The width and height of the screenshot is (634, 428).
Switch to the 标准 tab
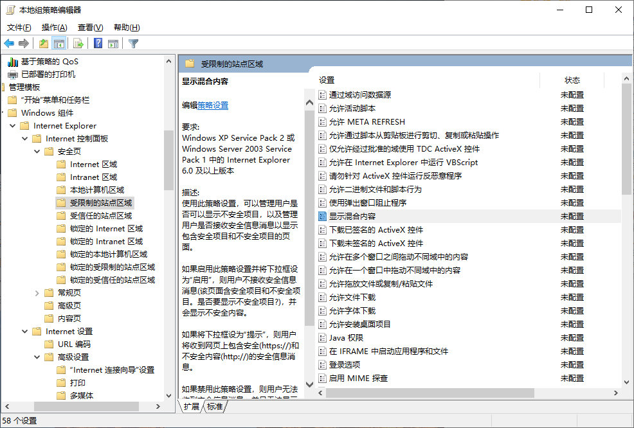(215, 407)
